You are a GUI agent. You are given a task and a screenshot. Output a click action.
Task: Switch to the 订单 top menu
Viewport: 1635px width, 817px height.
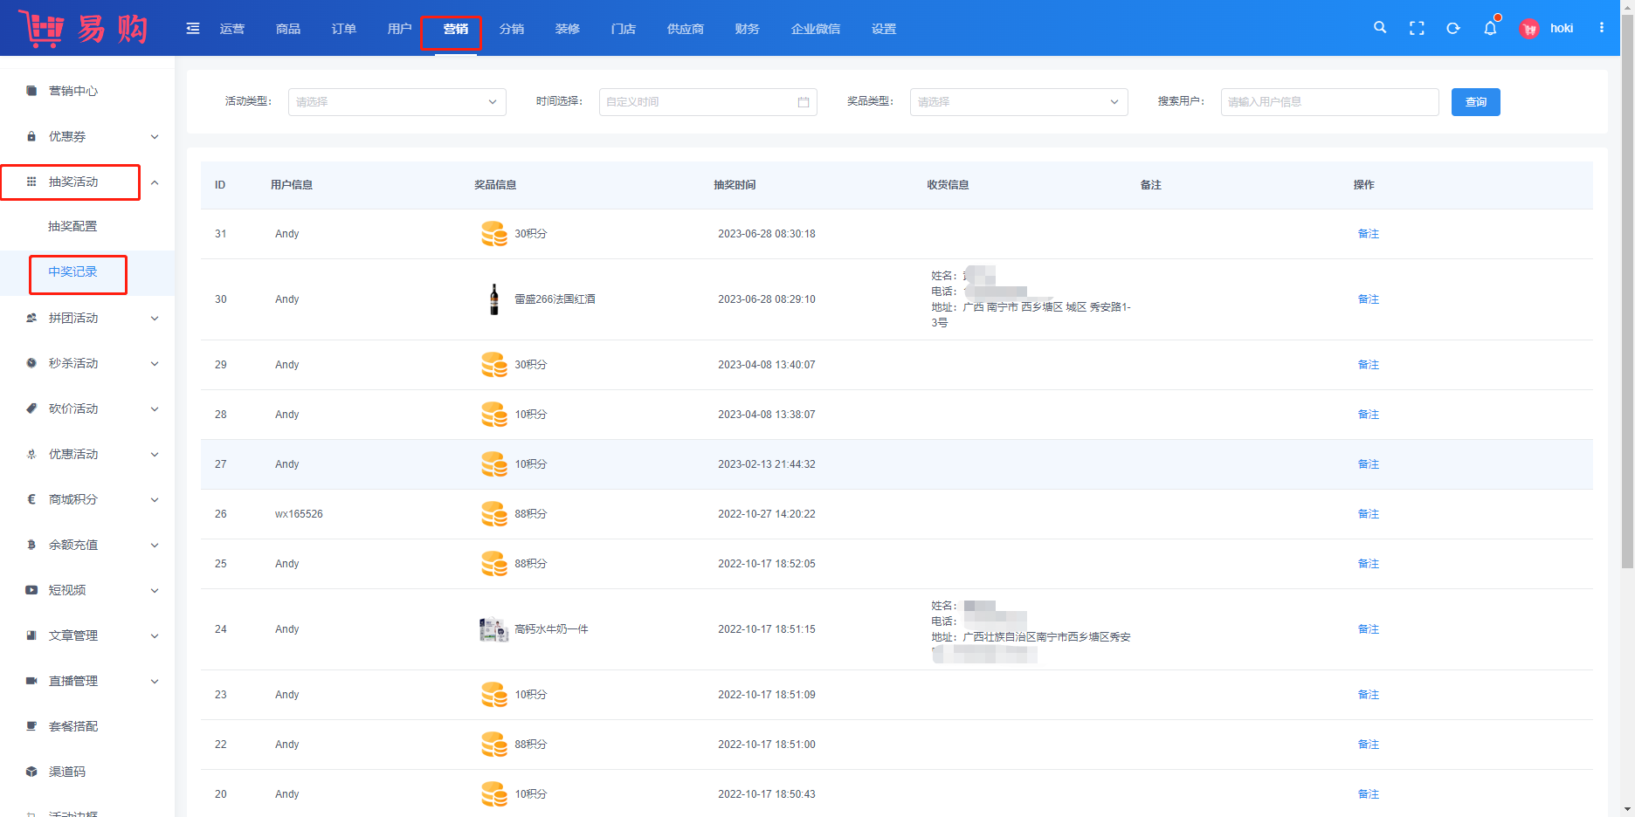click(343, 29)
